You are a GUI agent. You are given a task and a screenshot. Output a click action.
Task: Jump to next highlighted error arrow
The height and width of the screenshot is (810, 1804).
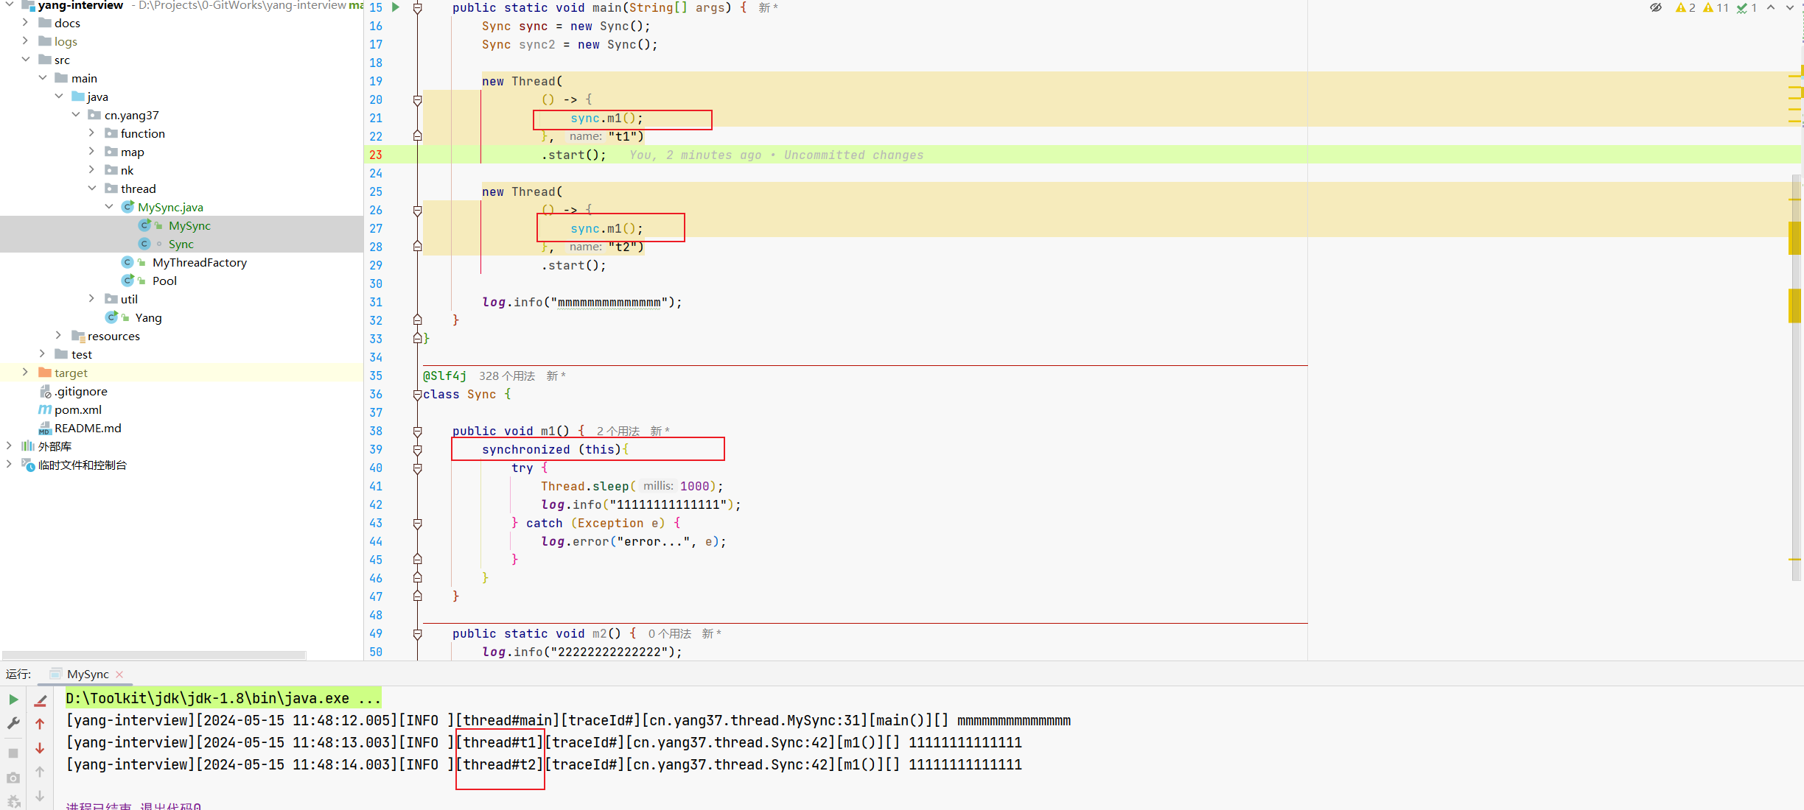point(1790,7)
